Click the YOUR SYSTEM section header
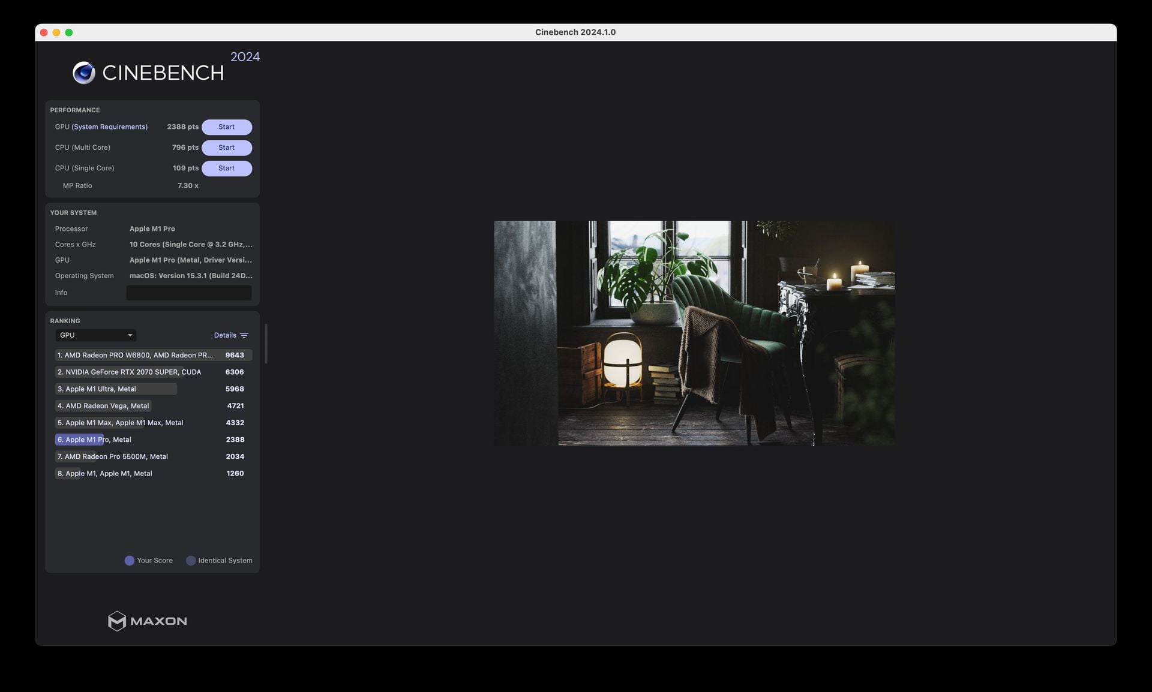The image size is (1152, 692). (73, 213)
